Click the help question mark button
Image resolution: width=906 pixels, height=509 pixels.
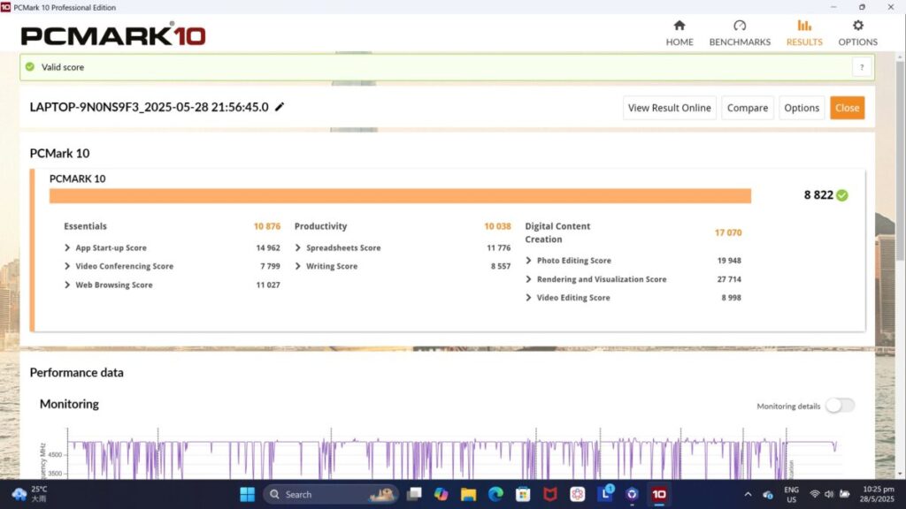point(862,67)
